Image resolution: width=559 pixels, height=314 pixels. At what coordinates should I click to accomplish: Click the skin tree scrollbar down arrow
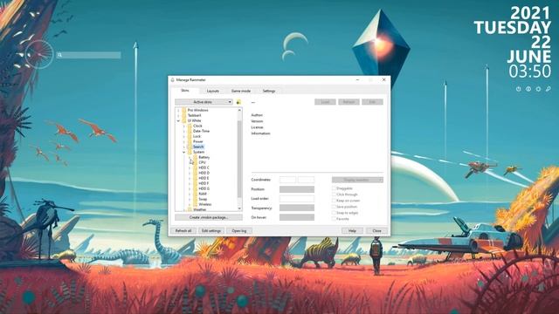click(239, 208)
